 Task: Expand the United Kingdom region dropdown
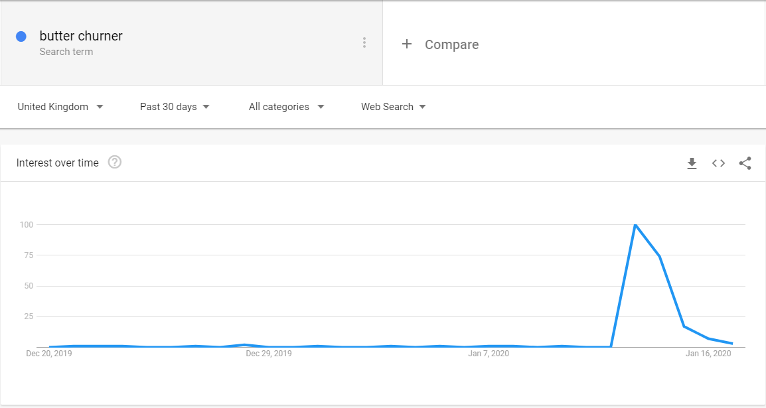click(x=60, y=107)
